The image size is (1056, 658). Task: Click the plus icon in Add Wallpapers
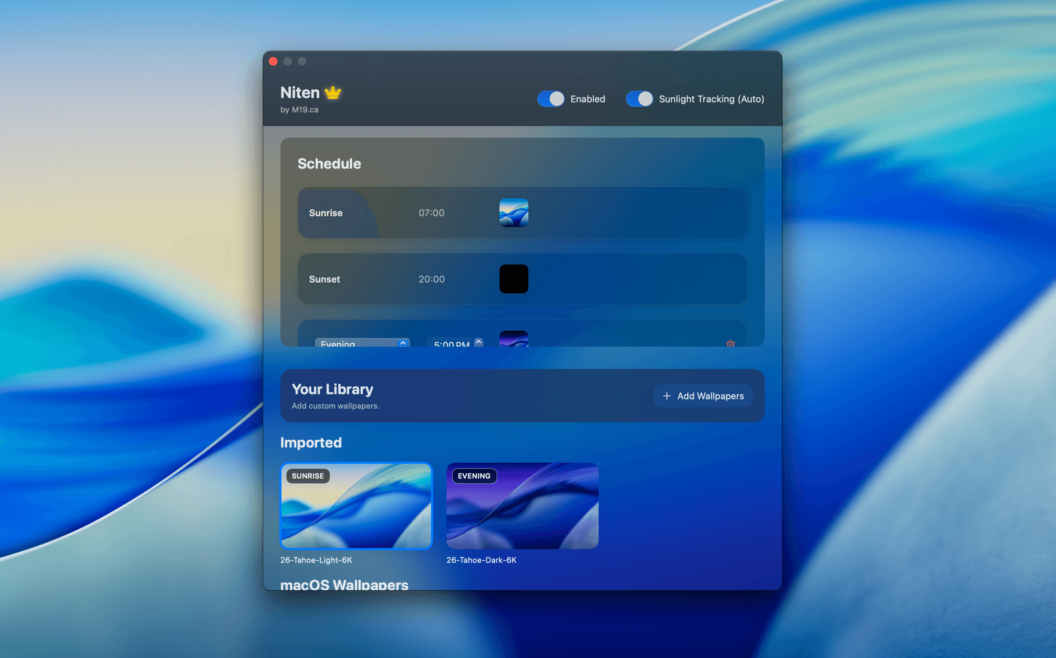[x=666, y=396]
